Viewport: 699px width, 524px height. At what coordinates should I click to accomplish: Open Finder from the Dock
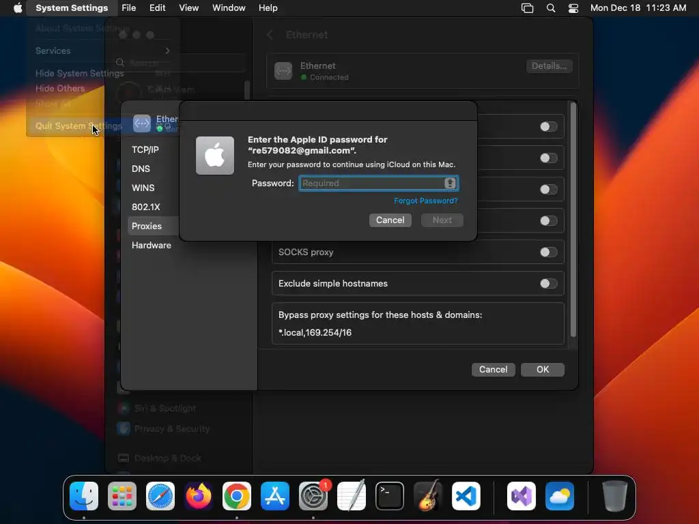coord(84,496)
